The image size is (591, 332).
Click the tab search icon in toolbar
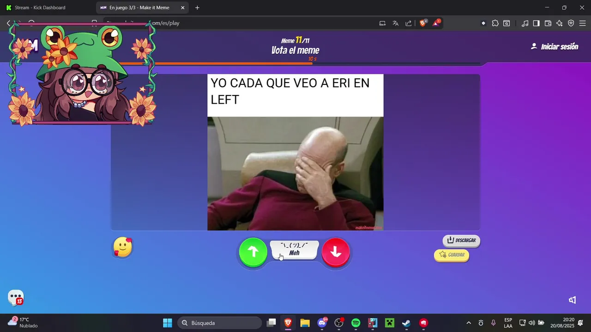tap(507, 23)
